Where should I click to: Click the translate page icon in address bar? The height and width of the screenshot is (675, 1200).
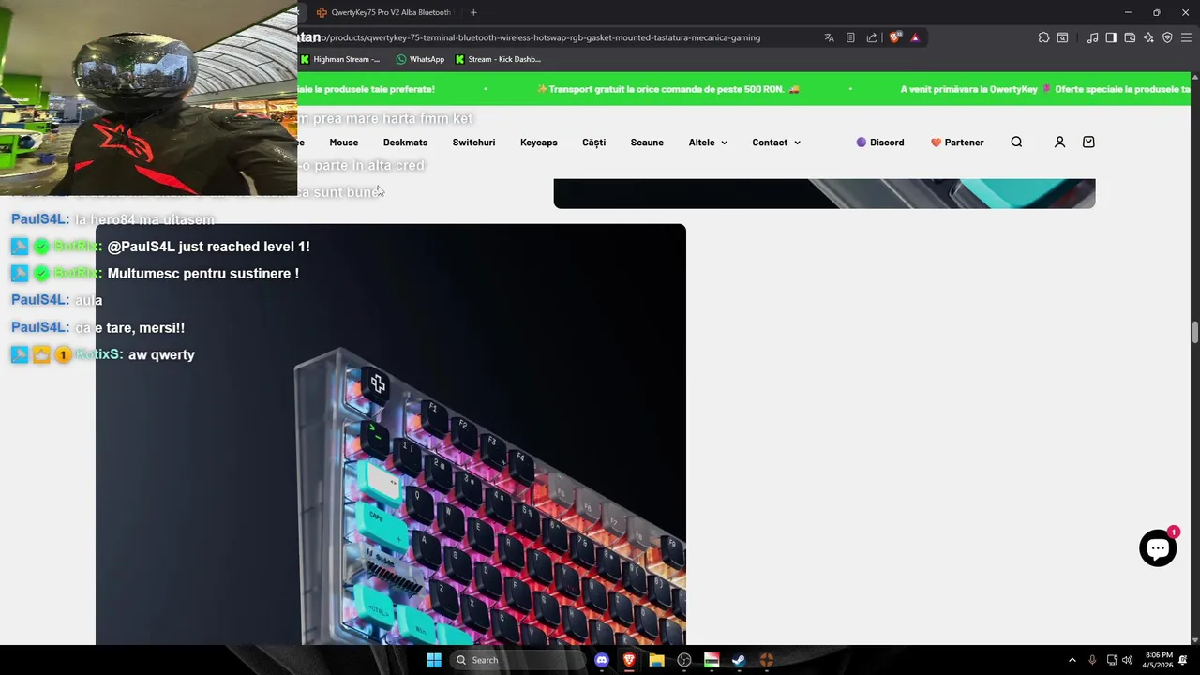click(x=829, y=37)
